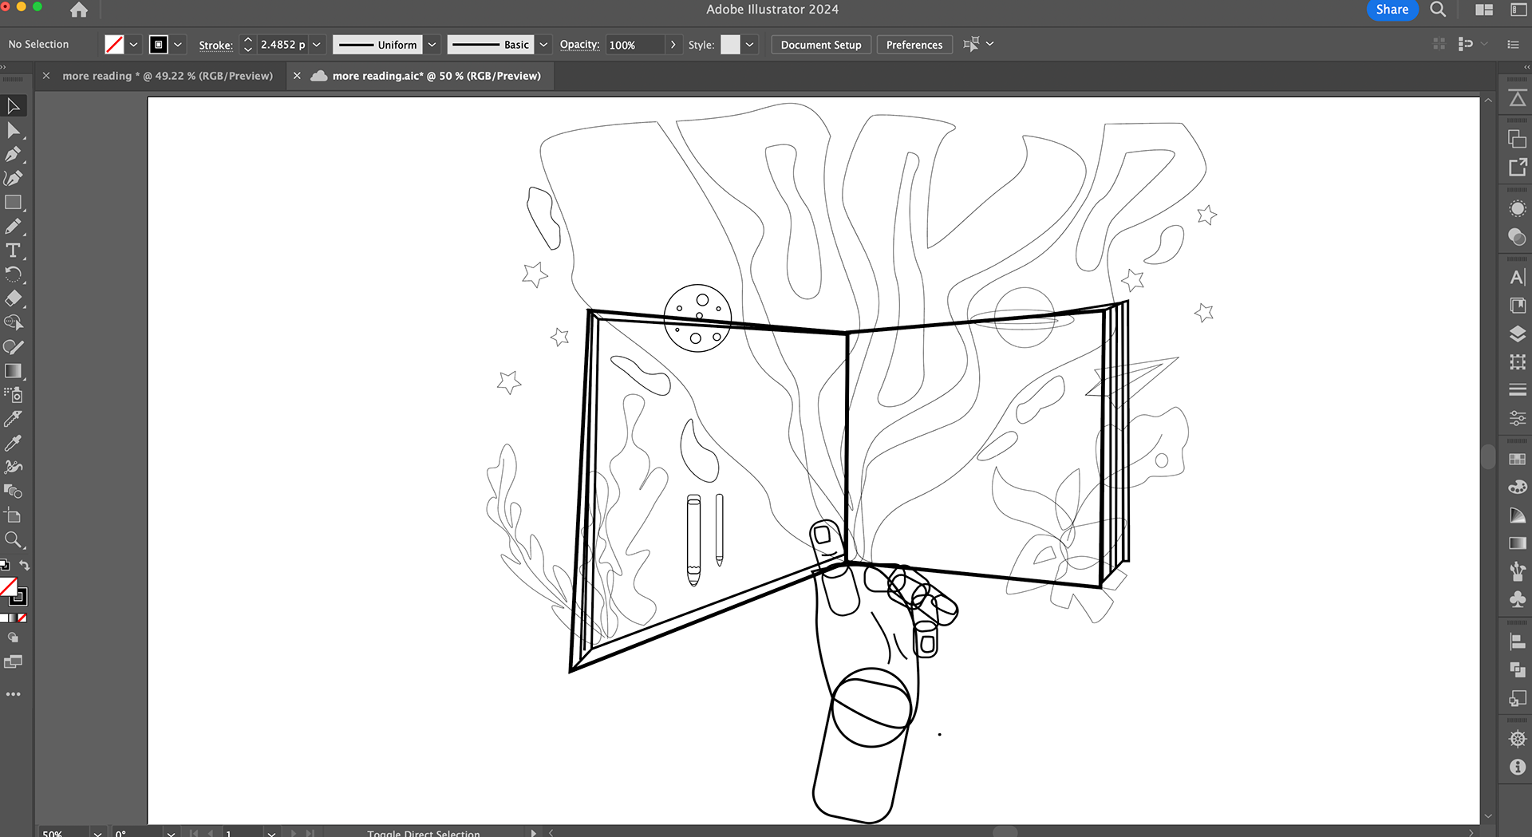Reset to default fill and stroke
The image size is (1532, 837).
coord(5,566)
